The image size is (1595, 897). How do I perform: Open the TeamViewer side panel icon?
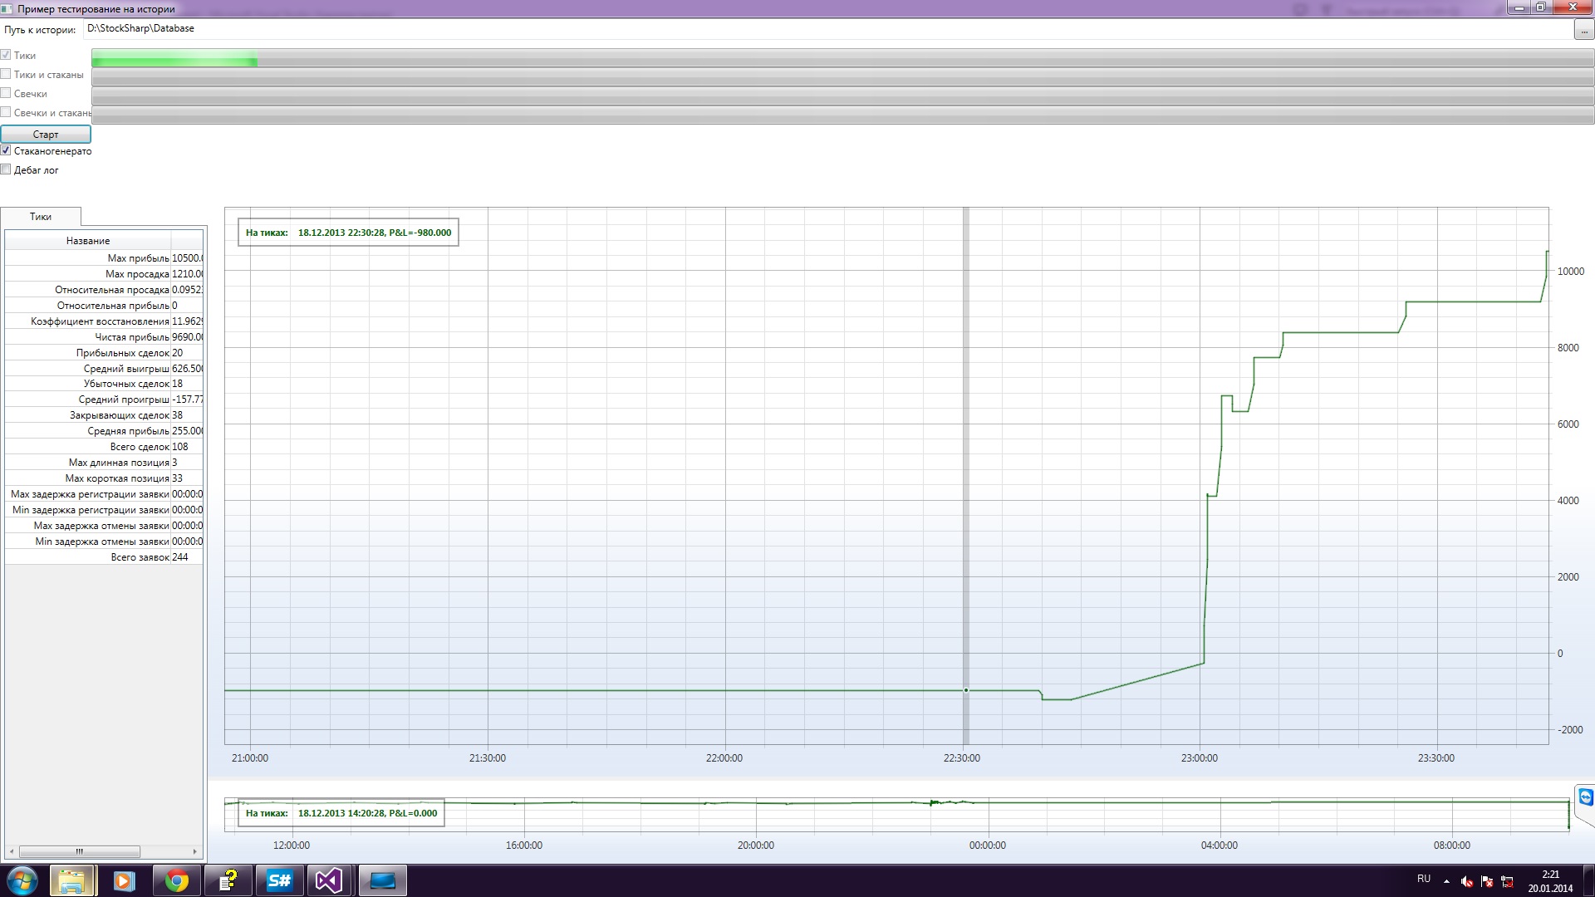[x=1585, y=798]
